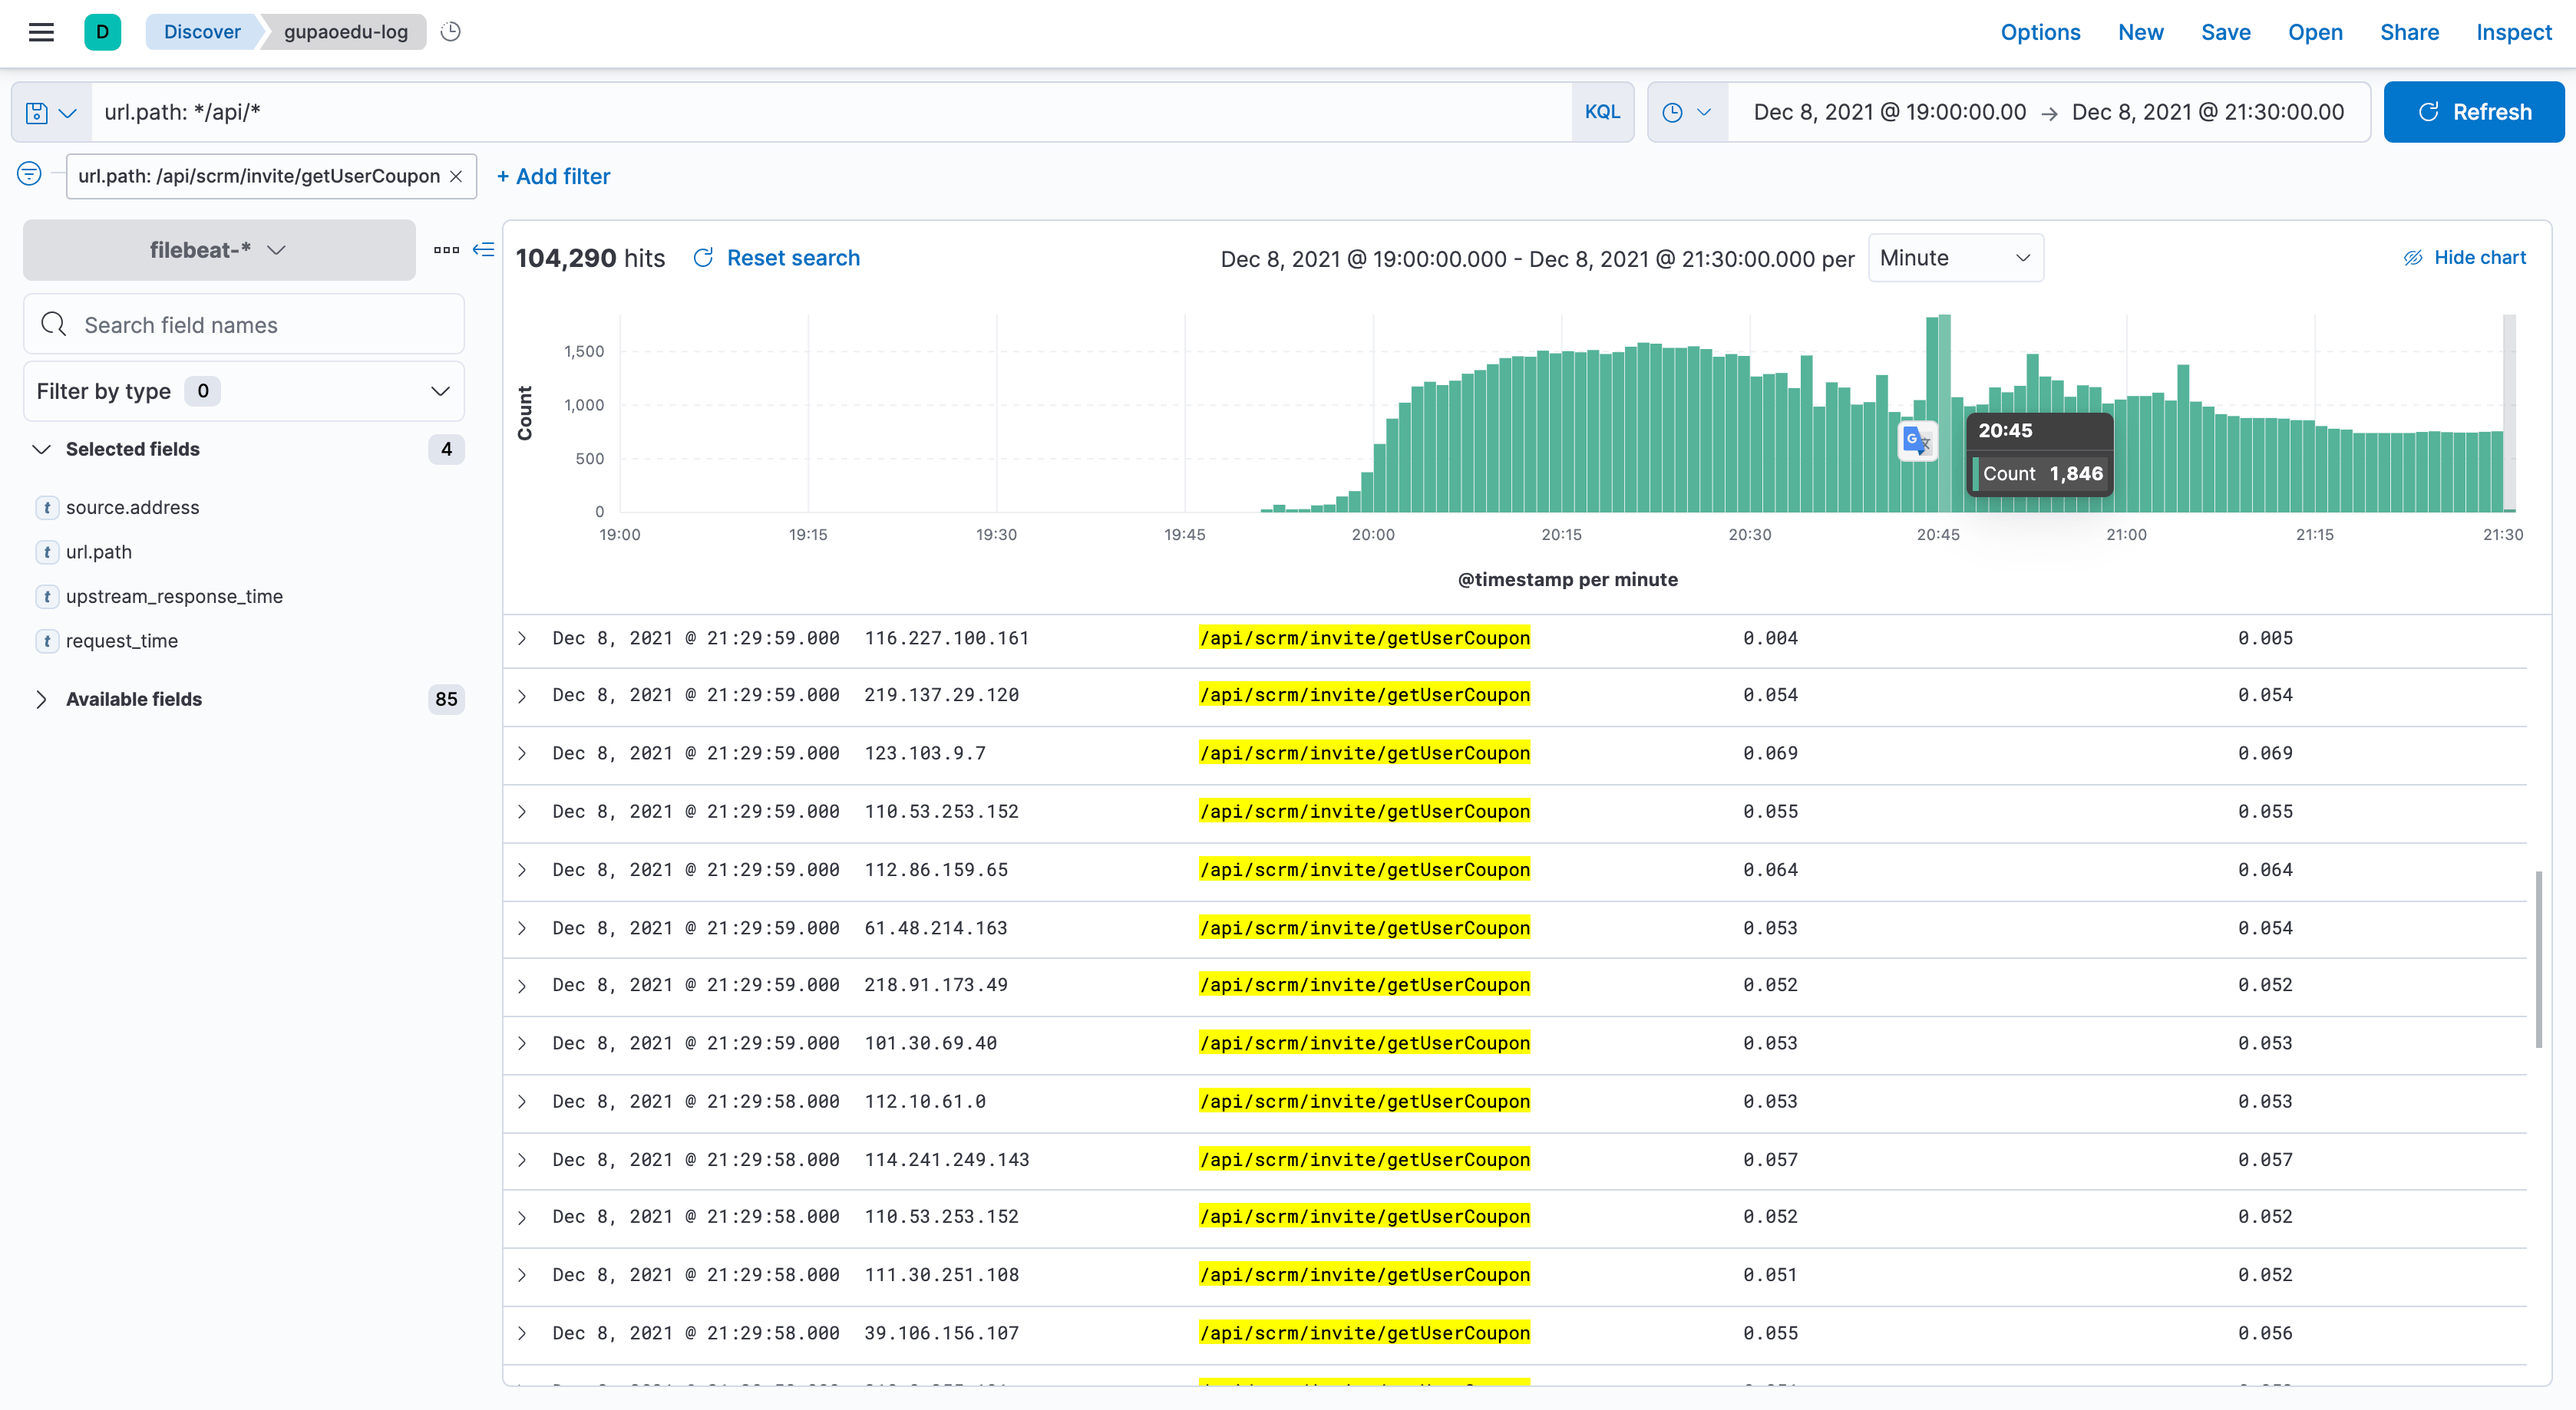Open the Options menu

click(x=2040, y=32)
